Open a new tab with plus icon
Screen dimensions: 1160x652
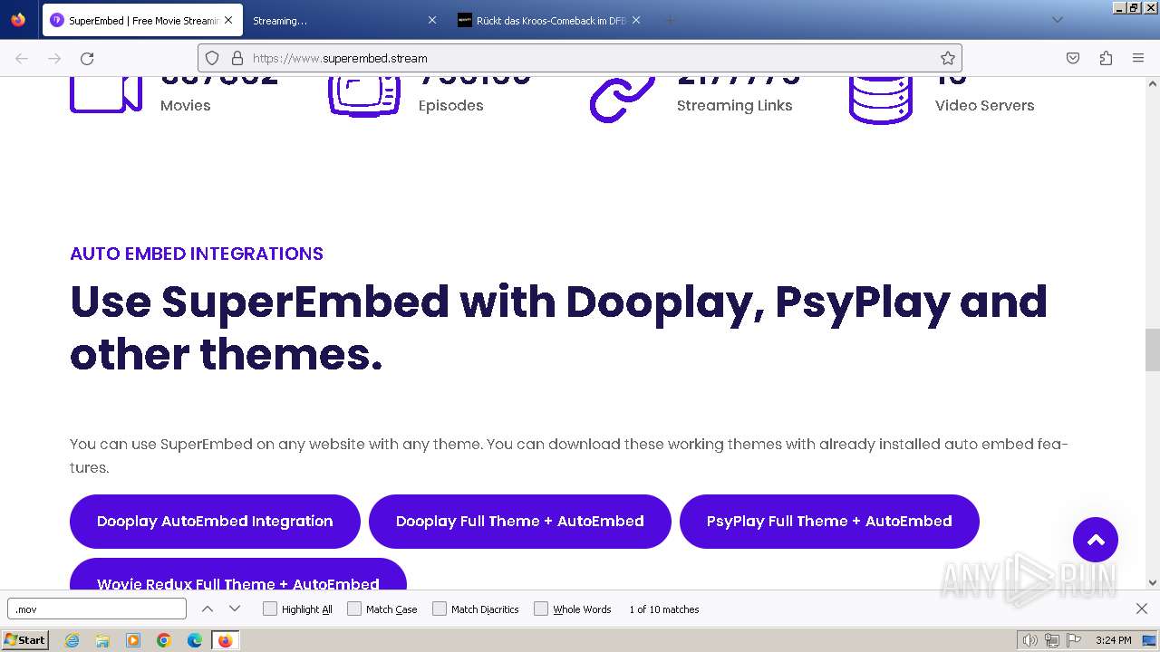671,20
